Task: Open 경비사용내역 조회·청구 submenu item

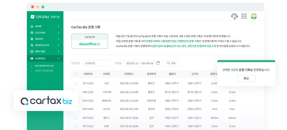Action: point(44,66)
